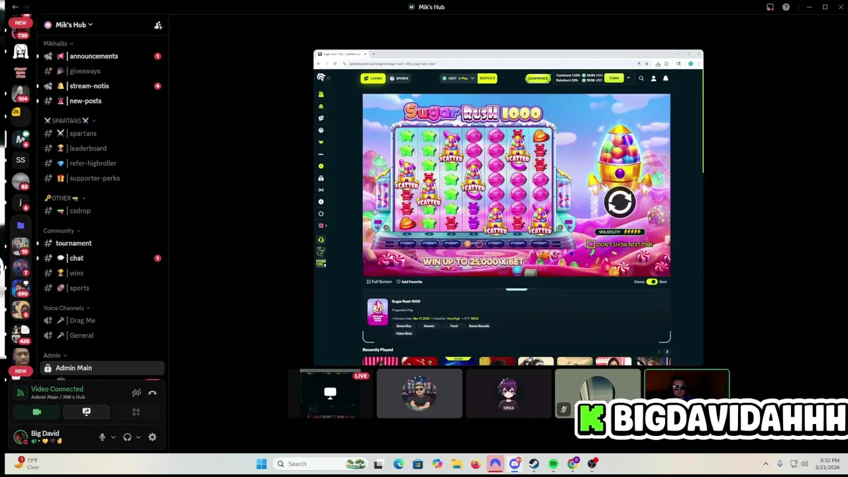This screenshot has height=477, width=848.
Task: Open Discord help icon in title bar
Action: pos(786,7)
